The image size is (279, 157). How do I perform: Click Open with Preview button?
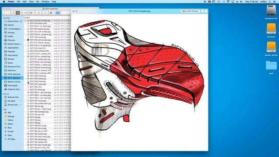(x=190, y=11)
